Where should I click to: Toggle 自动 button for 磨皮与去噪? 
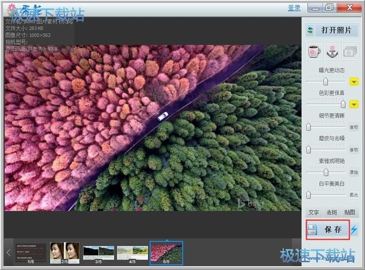pos(354,150)
